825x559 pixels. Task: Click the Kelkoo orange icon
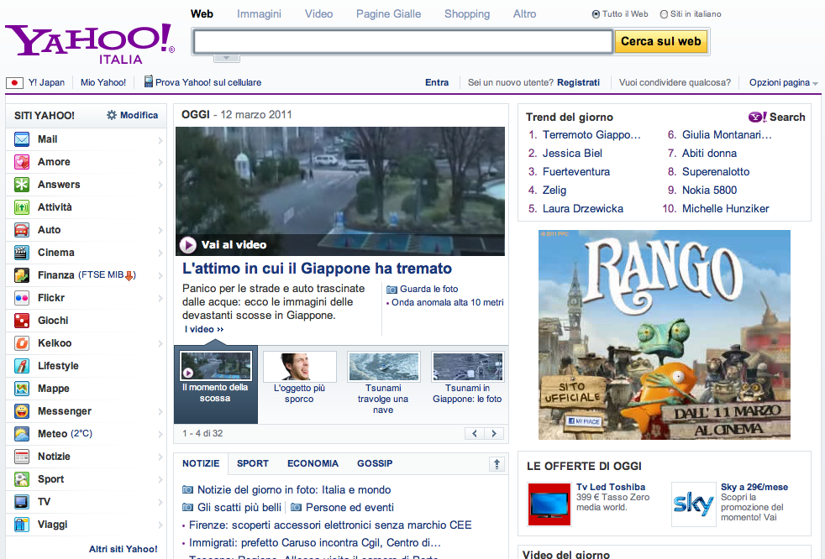22,342
